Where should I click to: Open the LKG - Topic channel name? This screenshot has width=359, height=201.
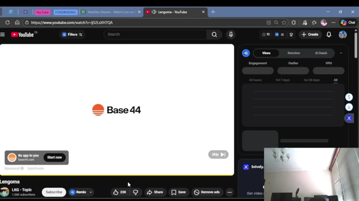pos(22,190)
